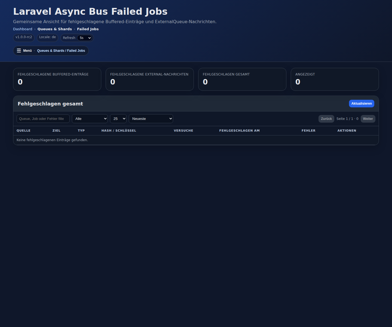The height and width of the screenshot is (327, 392).
Task: Open the Refresh interval 5s dropdown
Action: point(84,38)
